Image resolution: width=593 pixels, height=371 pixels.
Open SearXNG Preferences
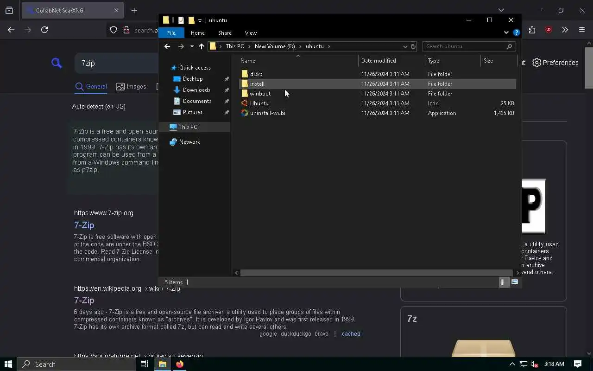(x=555, y=63)
